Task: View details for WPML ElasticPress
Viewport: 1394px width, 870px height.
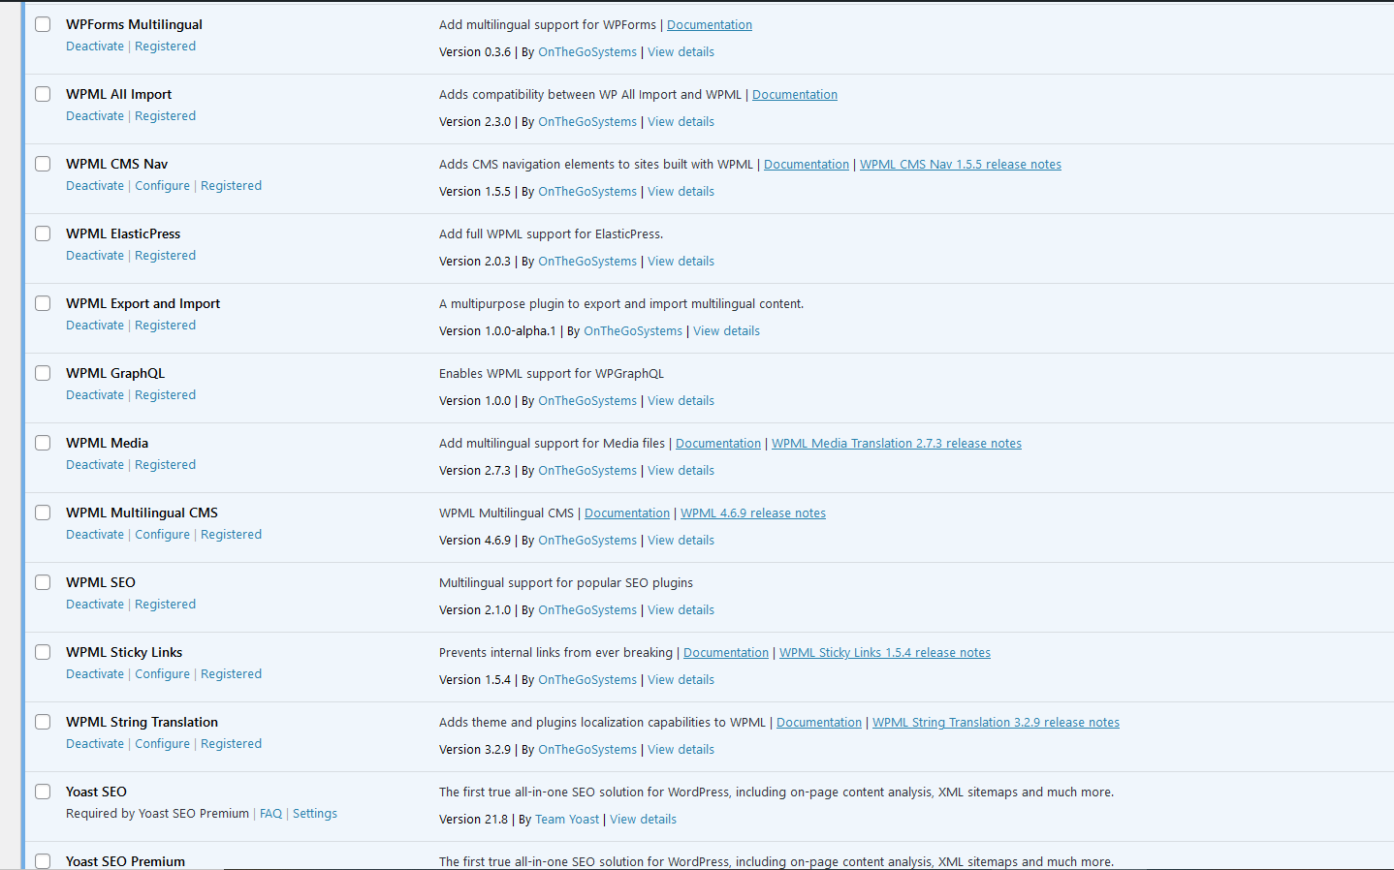Action: point(681,262)
